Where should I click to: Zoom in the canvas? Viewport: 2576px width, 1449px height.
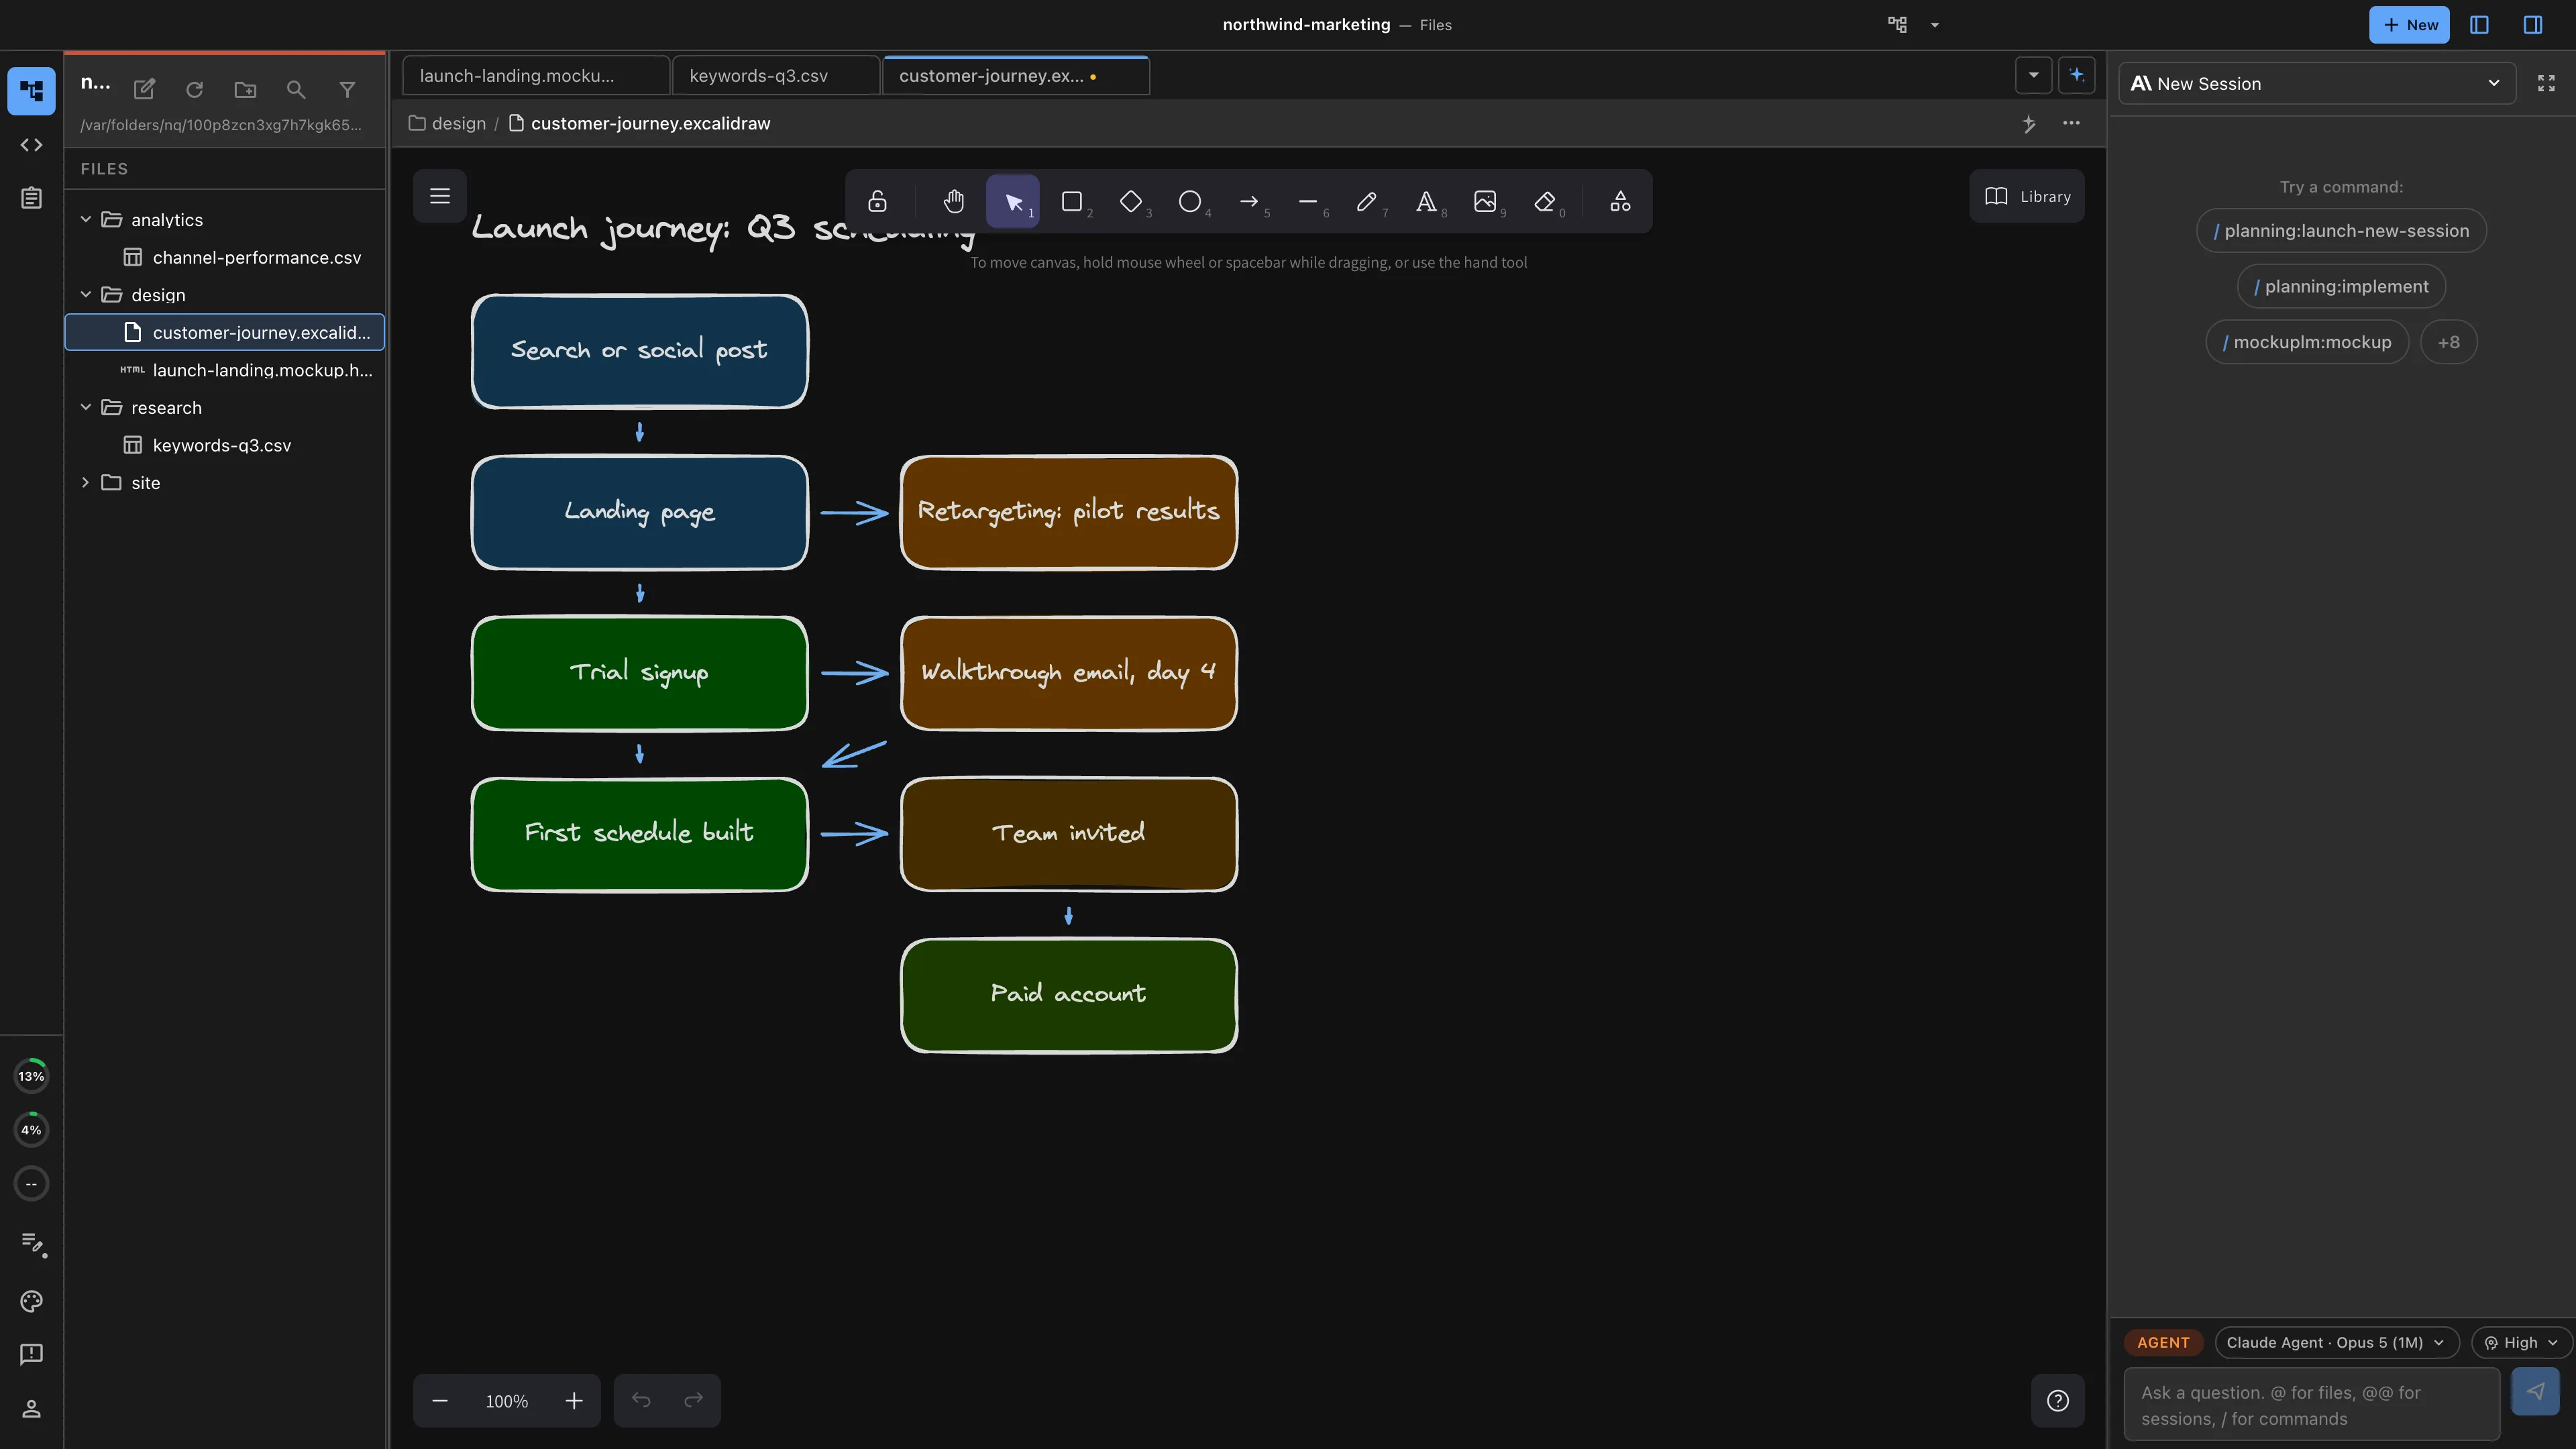tap(574, 1400)
